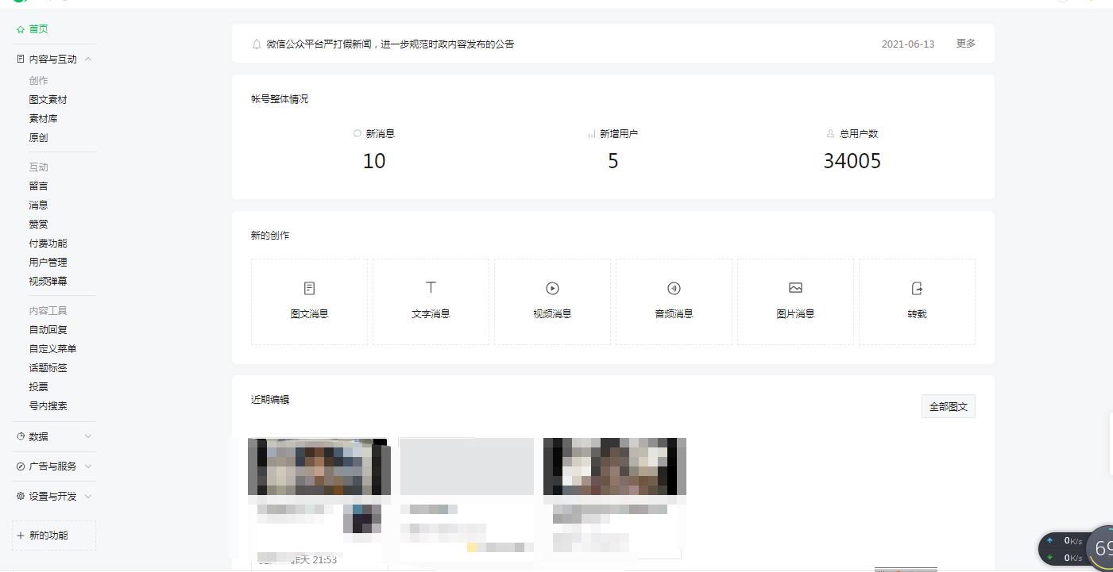Open 自定义菜单 in the sidebar
1113x572 pixels.
tap(53, 349)
